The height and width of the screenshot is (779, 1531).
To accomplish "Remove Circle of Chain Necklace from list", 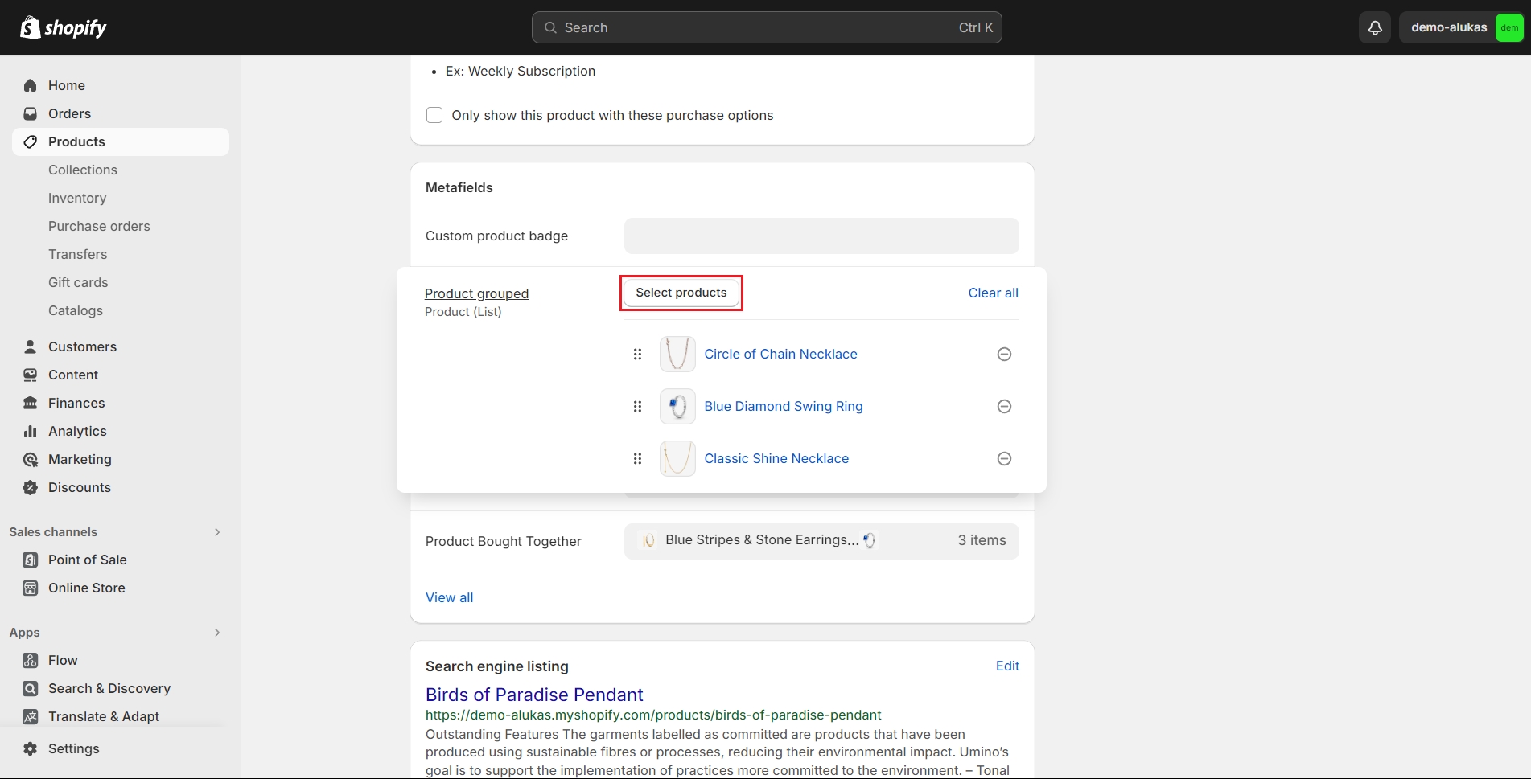I will tap(1004, 355).
